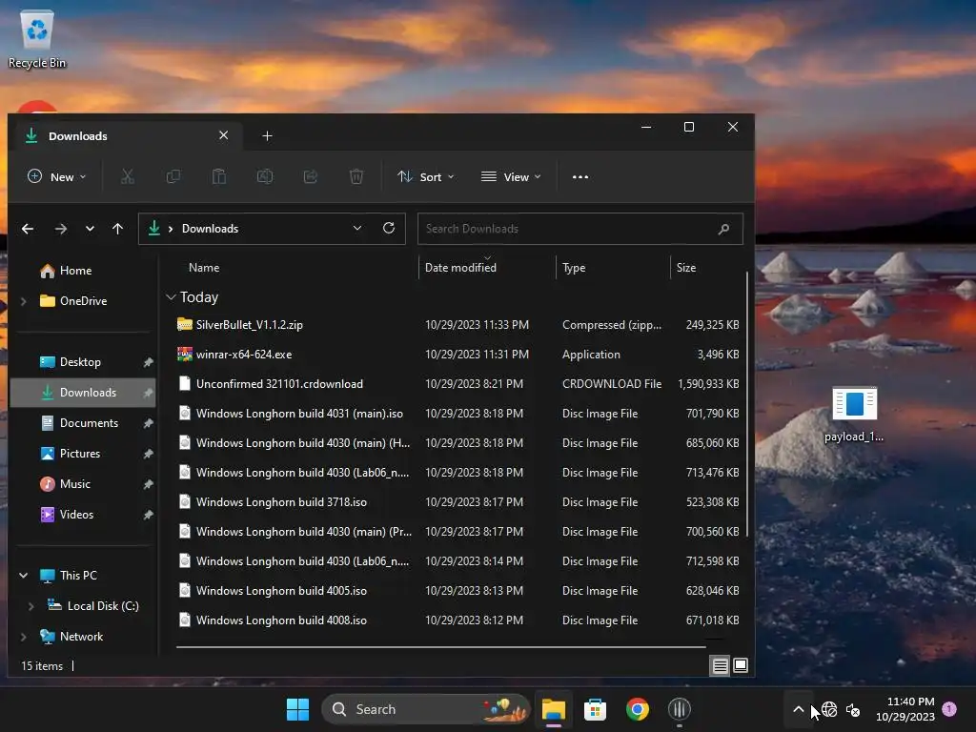
Task: Switch to Large icons view layout icon
Action: (740, 665)
